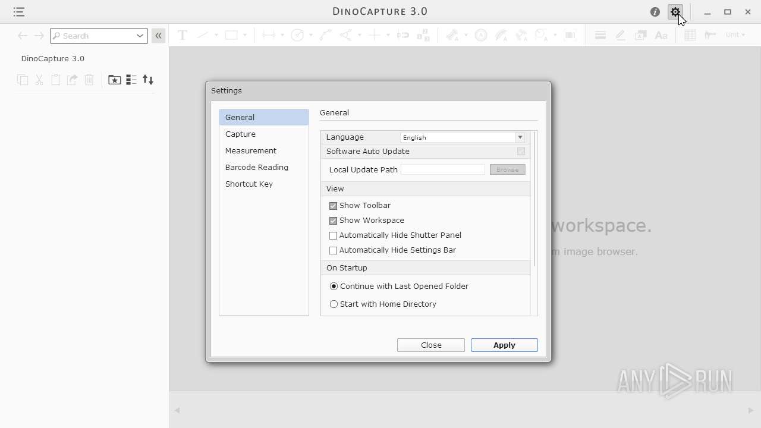Viewport: 761px width, 428px height.
Task: Enable Automatically Hide Settings Bar
Action: point(333,250)
